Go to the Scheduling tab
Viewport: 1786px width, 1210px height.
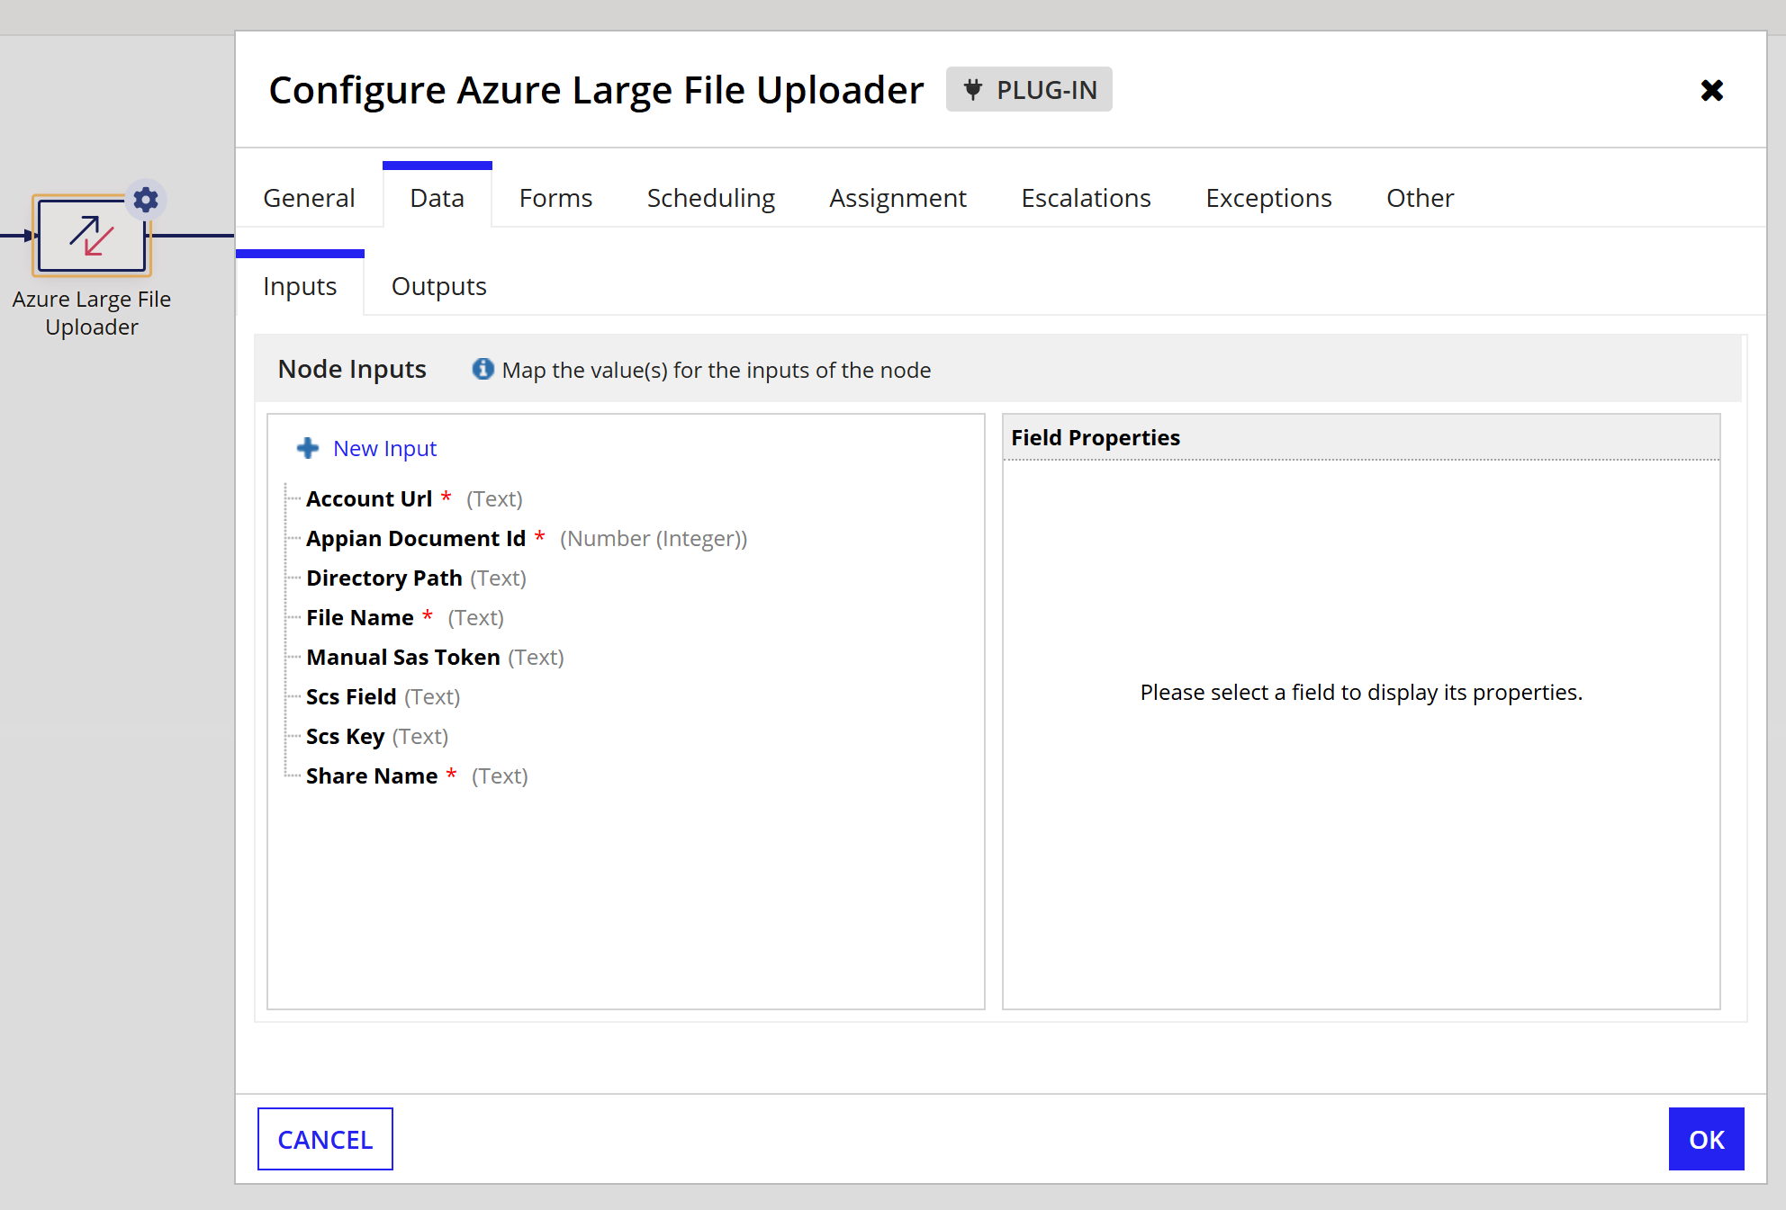click(x=710, y=198)
